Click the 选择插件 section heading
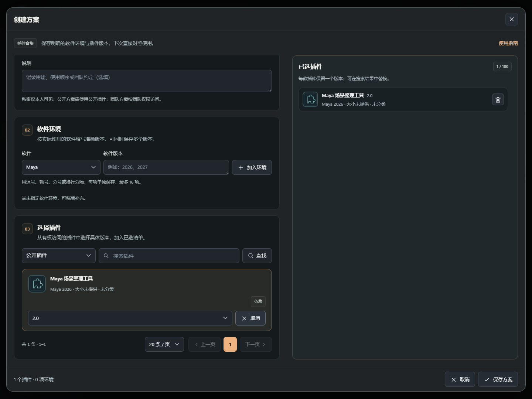532x399 pixels. click(x=49, y=228)
